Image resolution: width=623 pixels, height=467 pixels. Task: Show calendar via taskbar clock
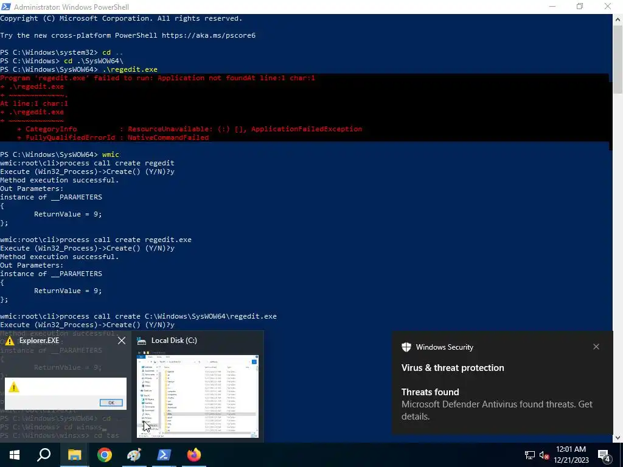(571, 455)
